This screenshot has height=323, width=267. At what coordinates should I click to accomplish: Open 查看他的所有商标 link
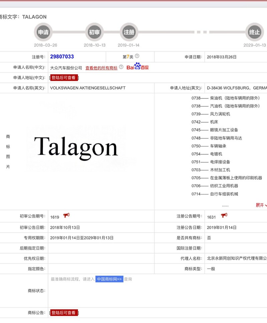[x=101, y=68]
